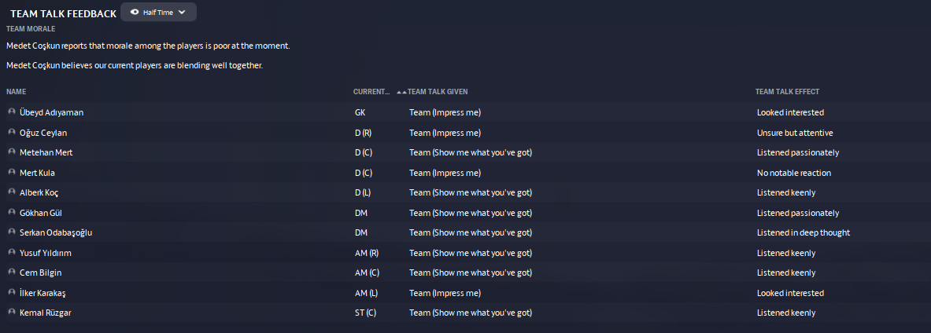Open the Half Time dropdown
This screenshot has height=333, width=931.
pyautogui.click(x=158, y=13)
